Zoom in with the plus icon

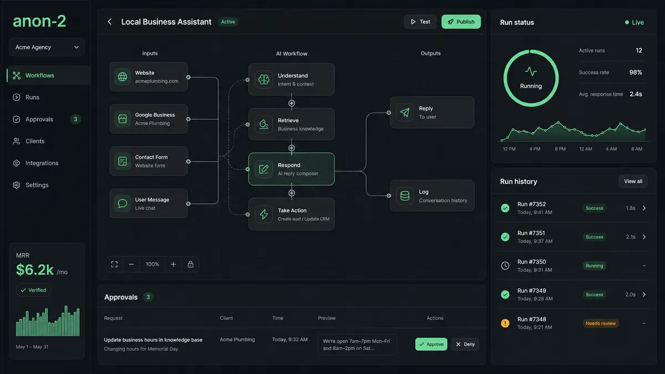(x=173, y=264)
